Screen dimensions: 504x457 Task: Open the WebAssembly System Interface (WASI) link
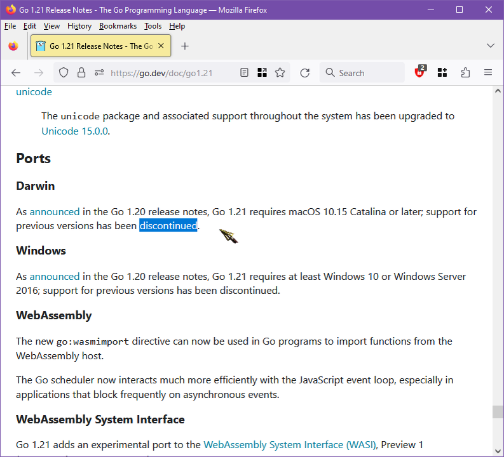point(290,445)
